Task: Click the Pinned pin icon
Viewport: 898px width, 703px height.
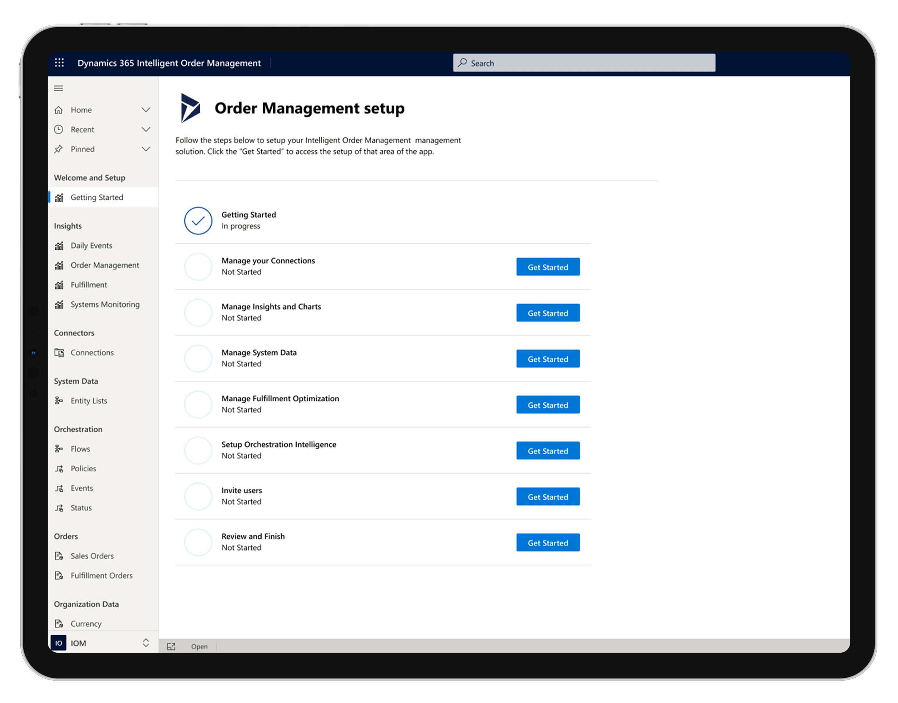Action: (59, 149)
